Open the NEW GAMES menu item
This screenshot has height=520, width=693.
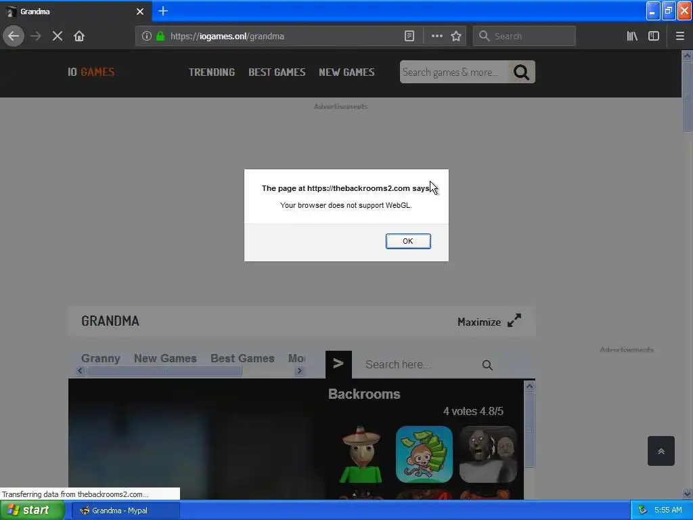tap(346, 72)
